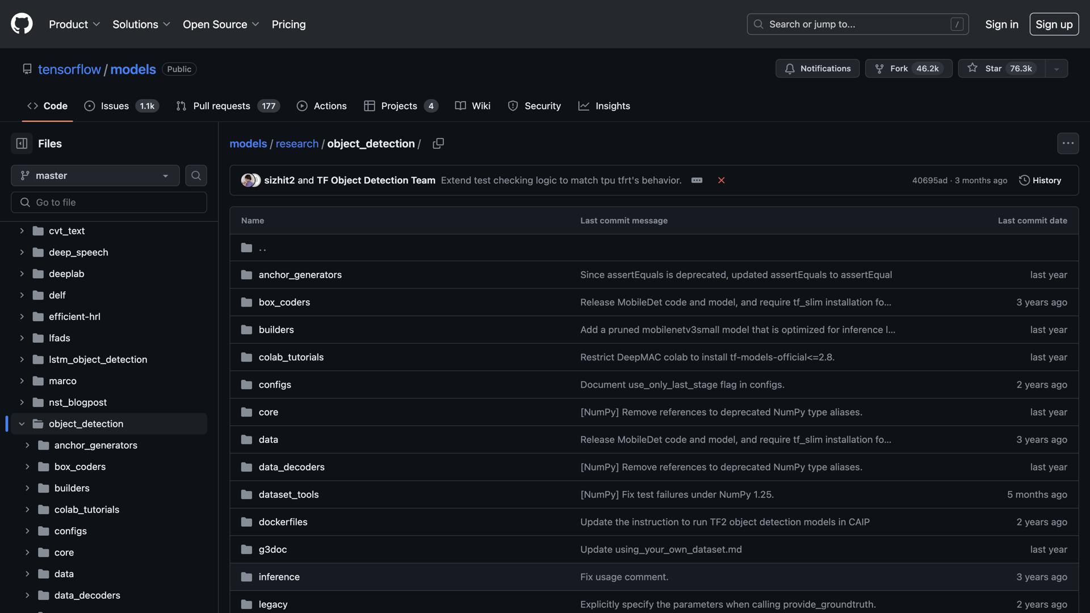Click the Notifications bell button
Screen dimensions: 1090x613
point(817,69)
